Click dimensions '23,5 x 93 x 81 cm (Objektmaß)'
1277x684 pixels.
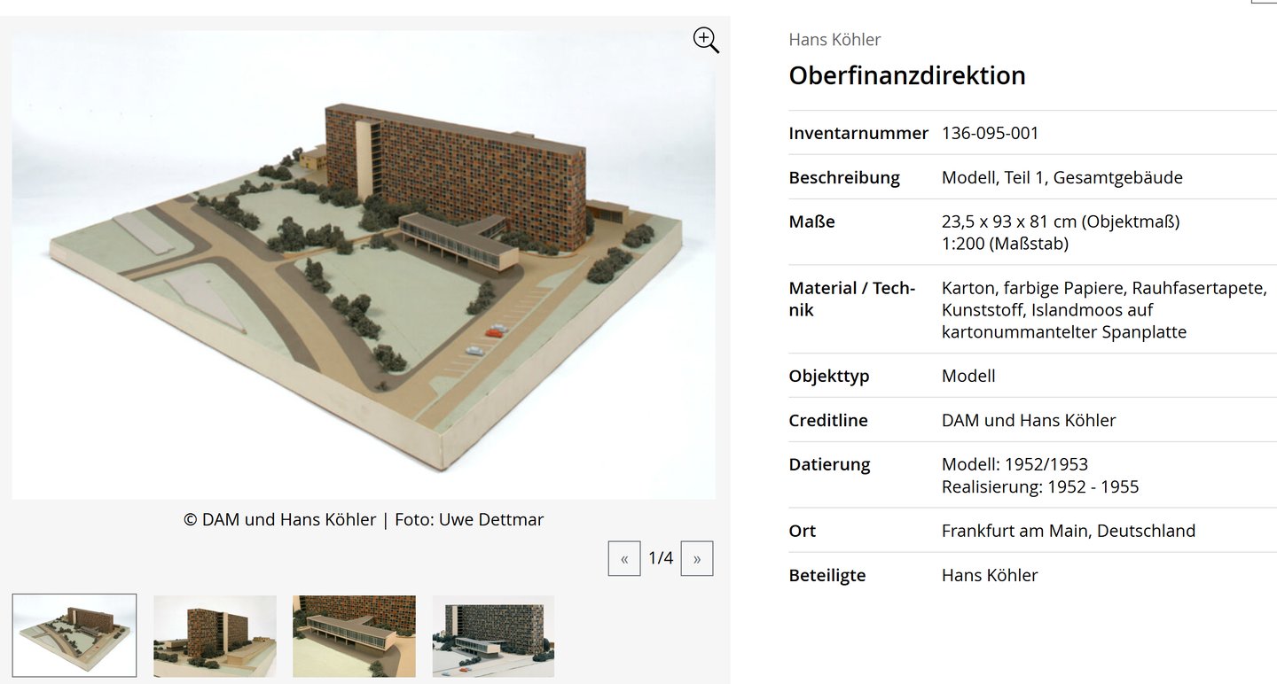1061,222
